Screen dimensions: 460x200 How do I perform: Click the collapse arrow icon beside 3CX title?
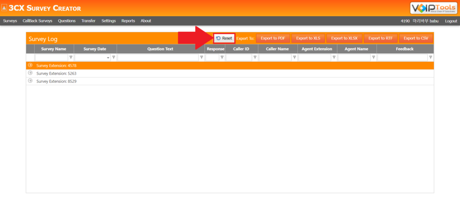click(4, 8)
